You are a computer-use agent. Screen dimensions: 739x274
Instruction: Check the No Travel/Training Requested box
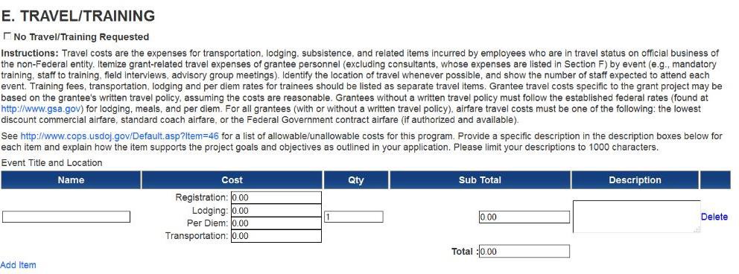point(7,36)
